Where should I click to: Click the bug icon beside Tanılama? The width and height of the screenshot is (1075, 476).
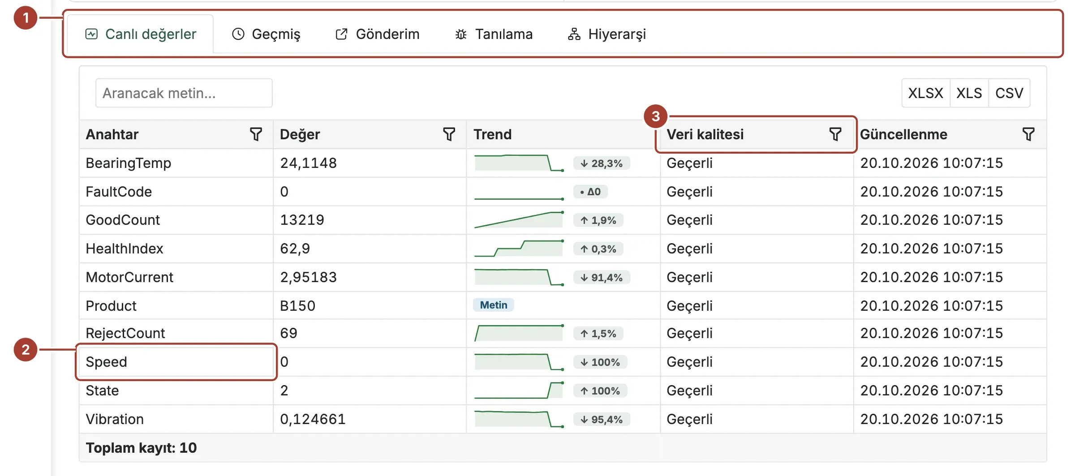461,34
